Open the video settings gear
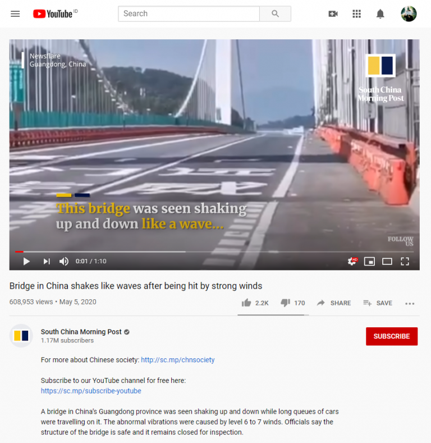This screenshot has height=443, width=431. point(352,261)
